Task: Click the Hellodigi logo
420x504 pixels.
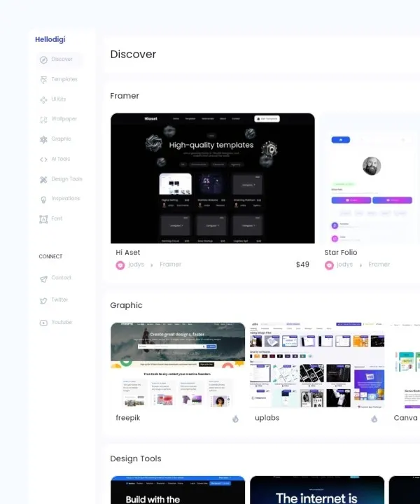Action: pyautogui.click(x=50, y=39)
